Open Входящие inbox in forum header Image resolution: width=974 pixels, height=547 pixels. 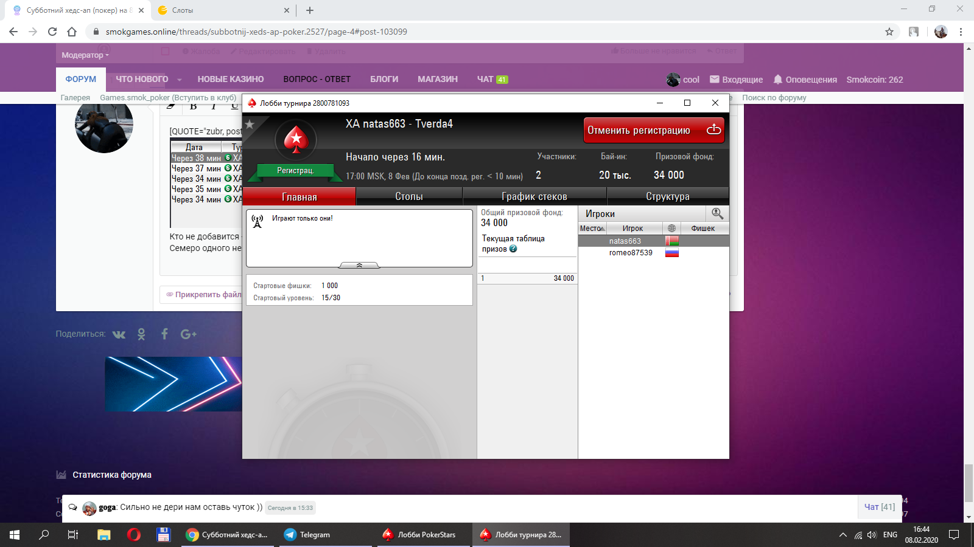(x=736, y=80)
